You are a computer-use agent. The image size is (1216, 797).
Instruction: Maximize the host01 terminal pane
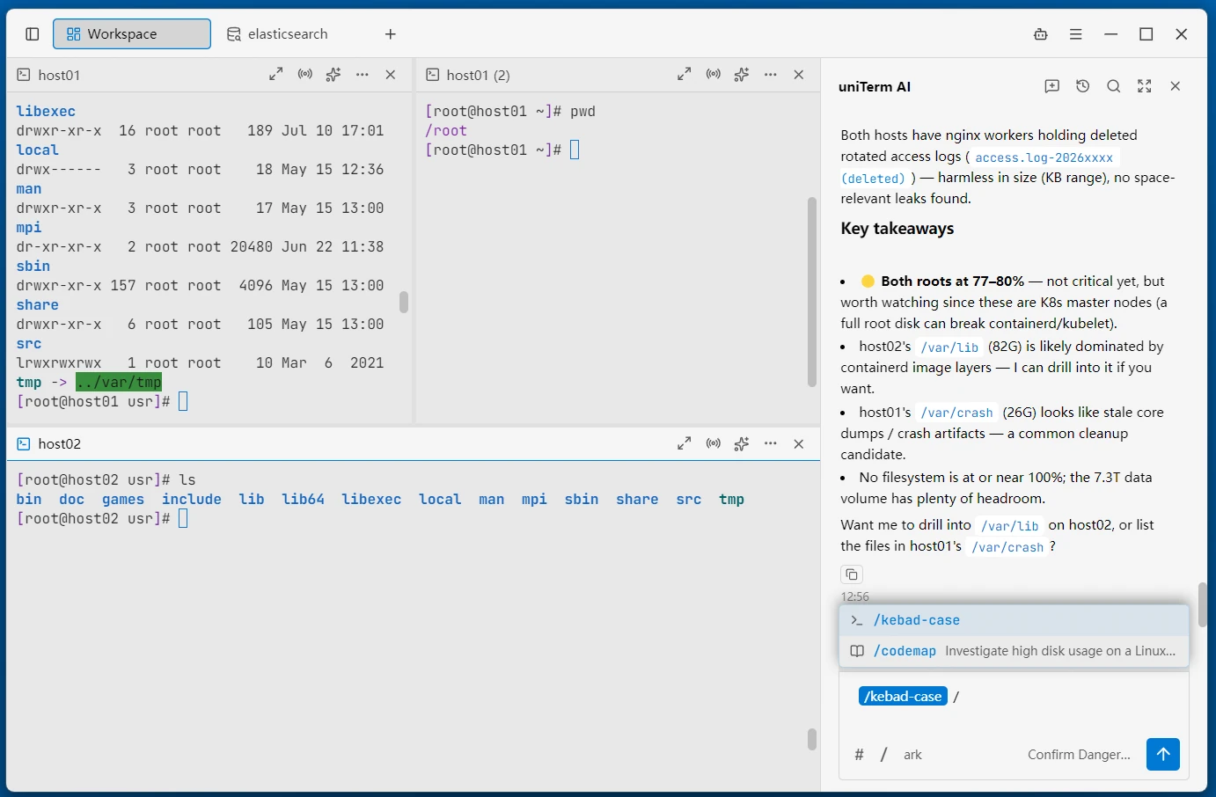point(276,75)
